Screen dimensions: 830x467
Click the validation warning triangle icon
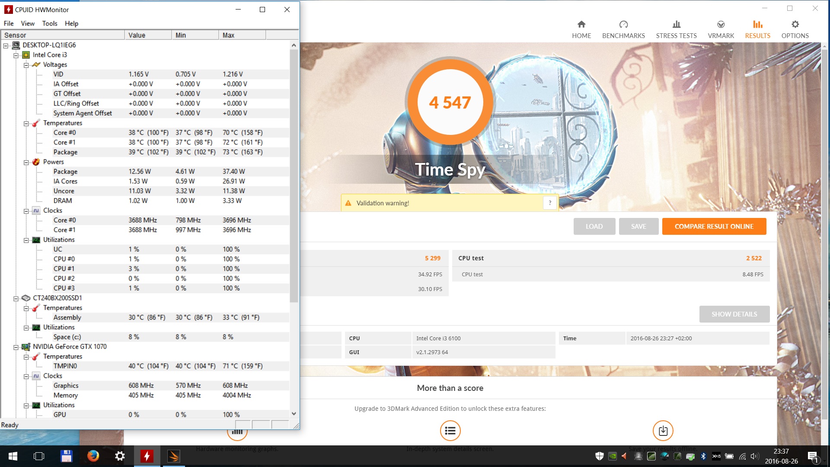(348, 203)
